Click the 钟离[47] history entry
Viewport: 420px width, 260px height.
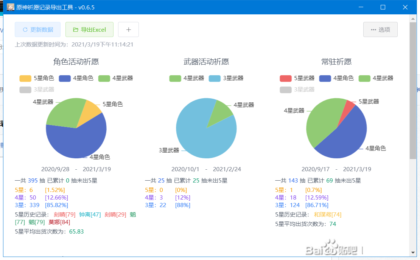click(90, 215)
